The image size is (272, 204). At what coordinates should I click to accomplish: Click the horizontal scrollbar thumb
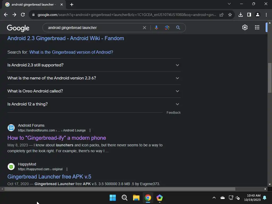(x=120, y=189)
